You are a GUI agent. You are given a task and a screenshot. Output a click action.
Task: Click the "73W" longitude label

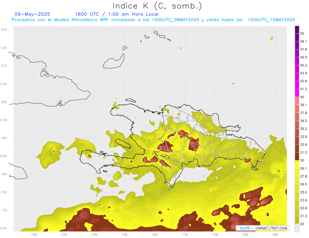coord(124,234)
